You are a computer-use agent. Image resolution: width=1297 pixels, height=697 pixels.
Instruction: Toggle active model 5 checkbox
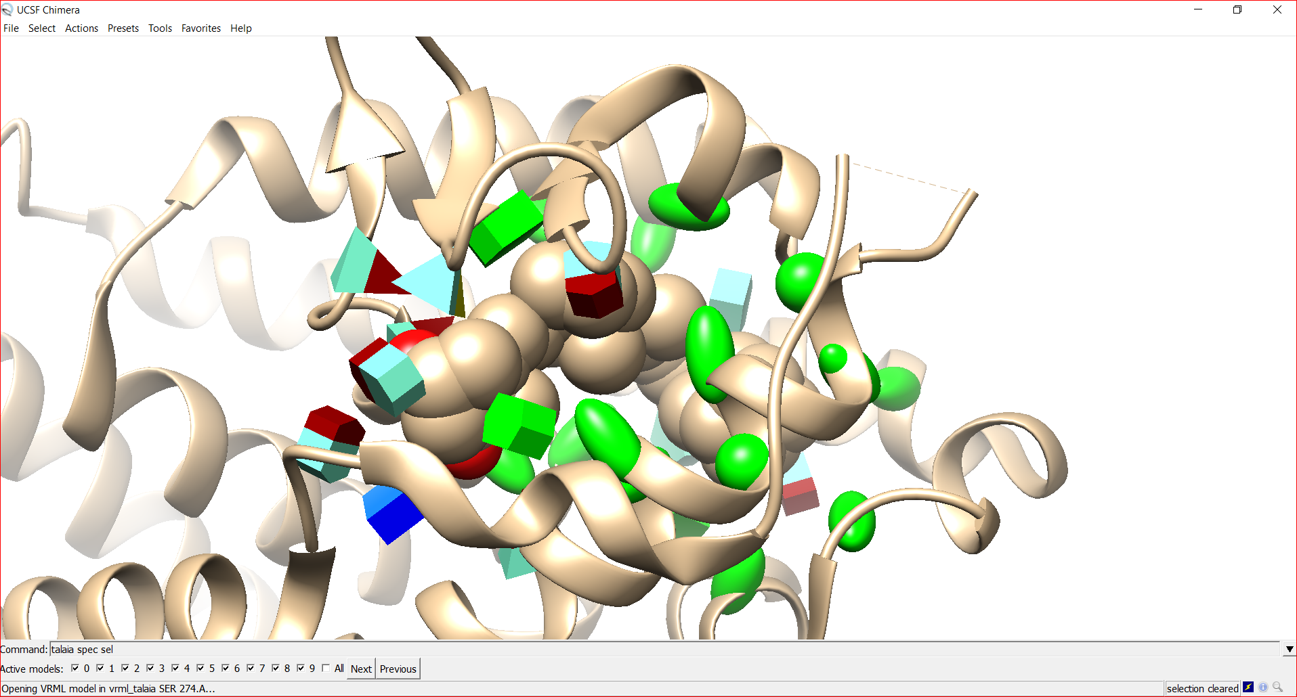coord(200,668)
